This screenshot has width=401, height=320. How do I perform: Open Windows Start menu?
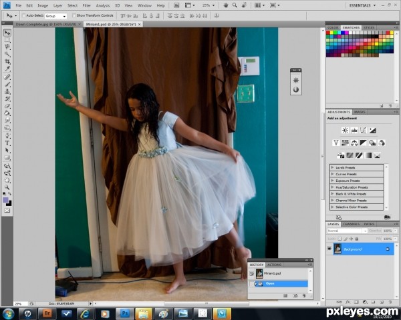pyautogui.click(x=9, y=313)
